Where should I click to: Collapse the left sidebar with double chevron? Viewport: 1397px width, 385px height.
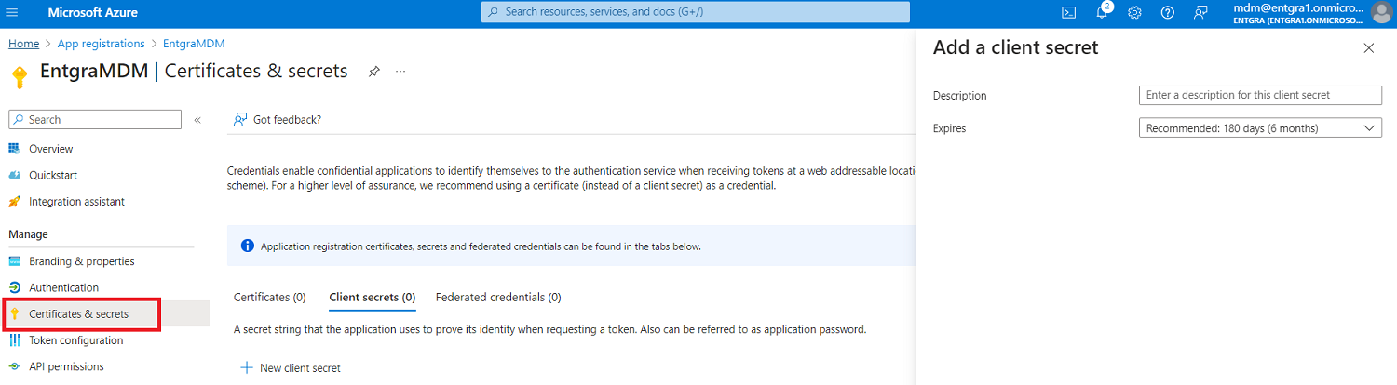197,120
